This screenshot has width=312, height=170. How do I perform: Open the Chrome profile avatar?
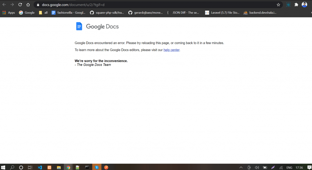(304, 5)
